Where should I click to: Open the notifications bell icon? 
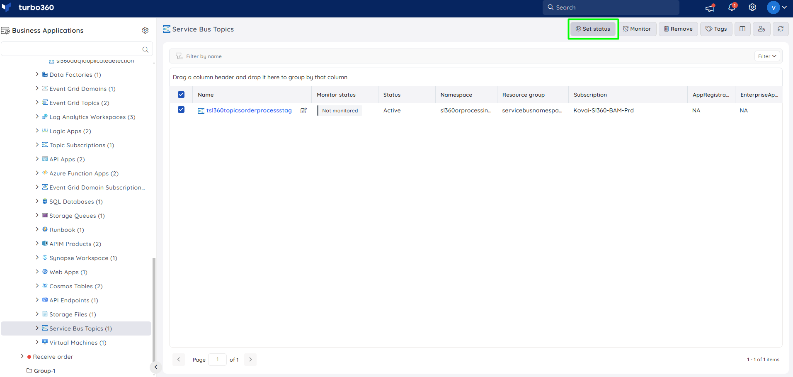732,7
